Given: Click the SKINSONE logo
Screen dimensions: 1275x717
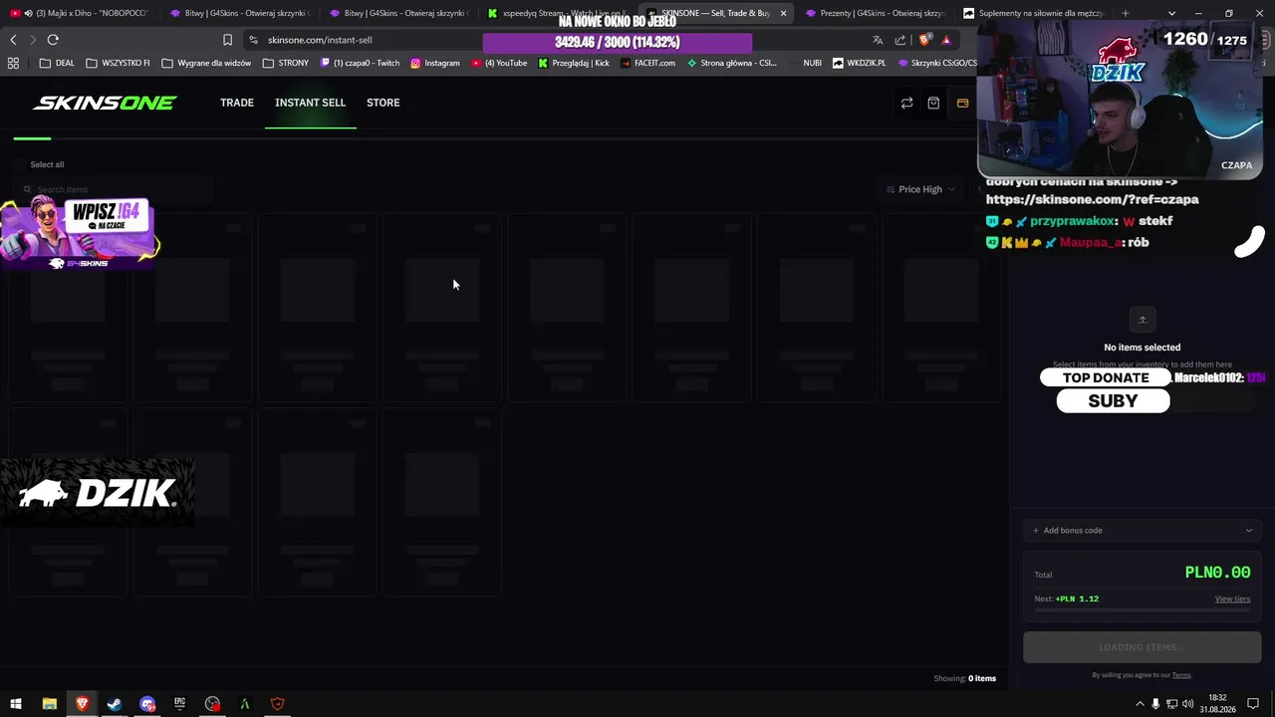Looking at the screenshot, I should [105, 103].
